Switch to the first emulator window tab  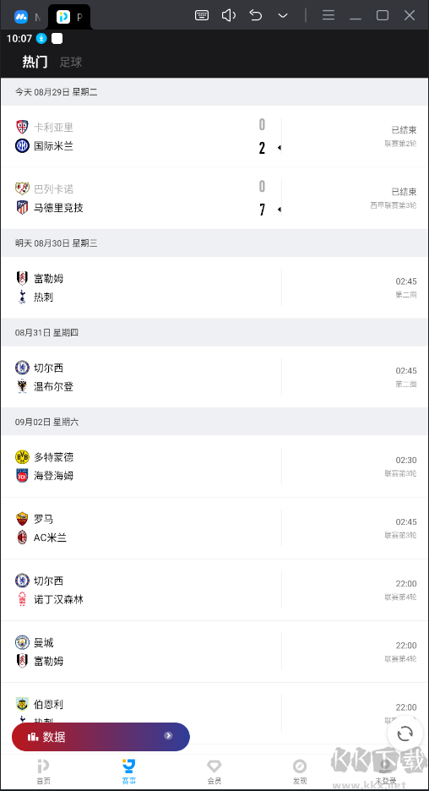[25, 17]
